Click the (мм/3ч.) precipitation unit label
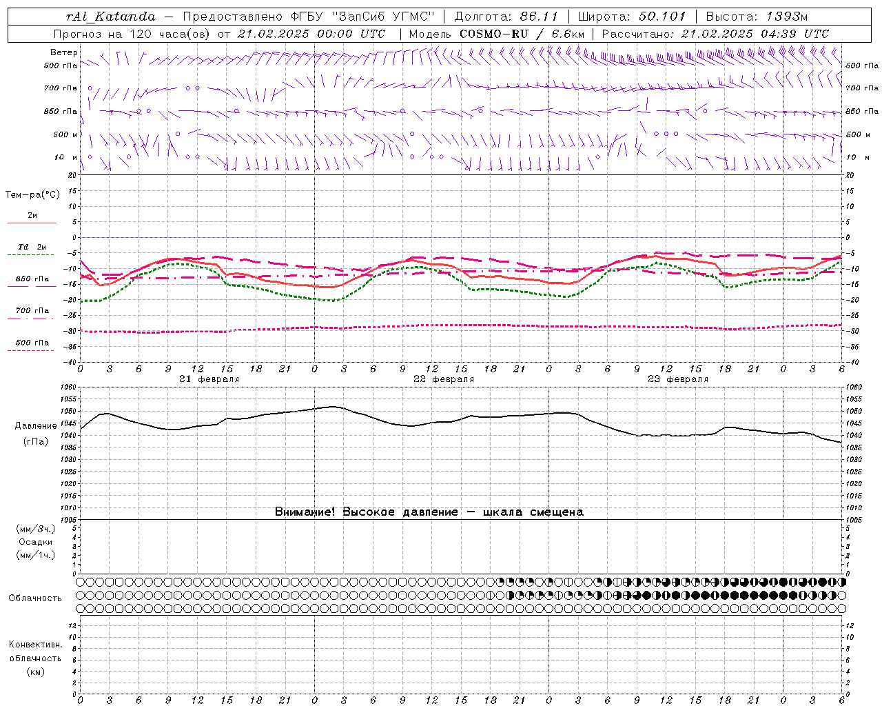This screenshot has height=706, width=882. pyautogui.click(x=36, y=529)
